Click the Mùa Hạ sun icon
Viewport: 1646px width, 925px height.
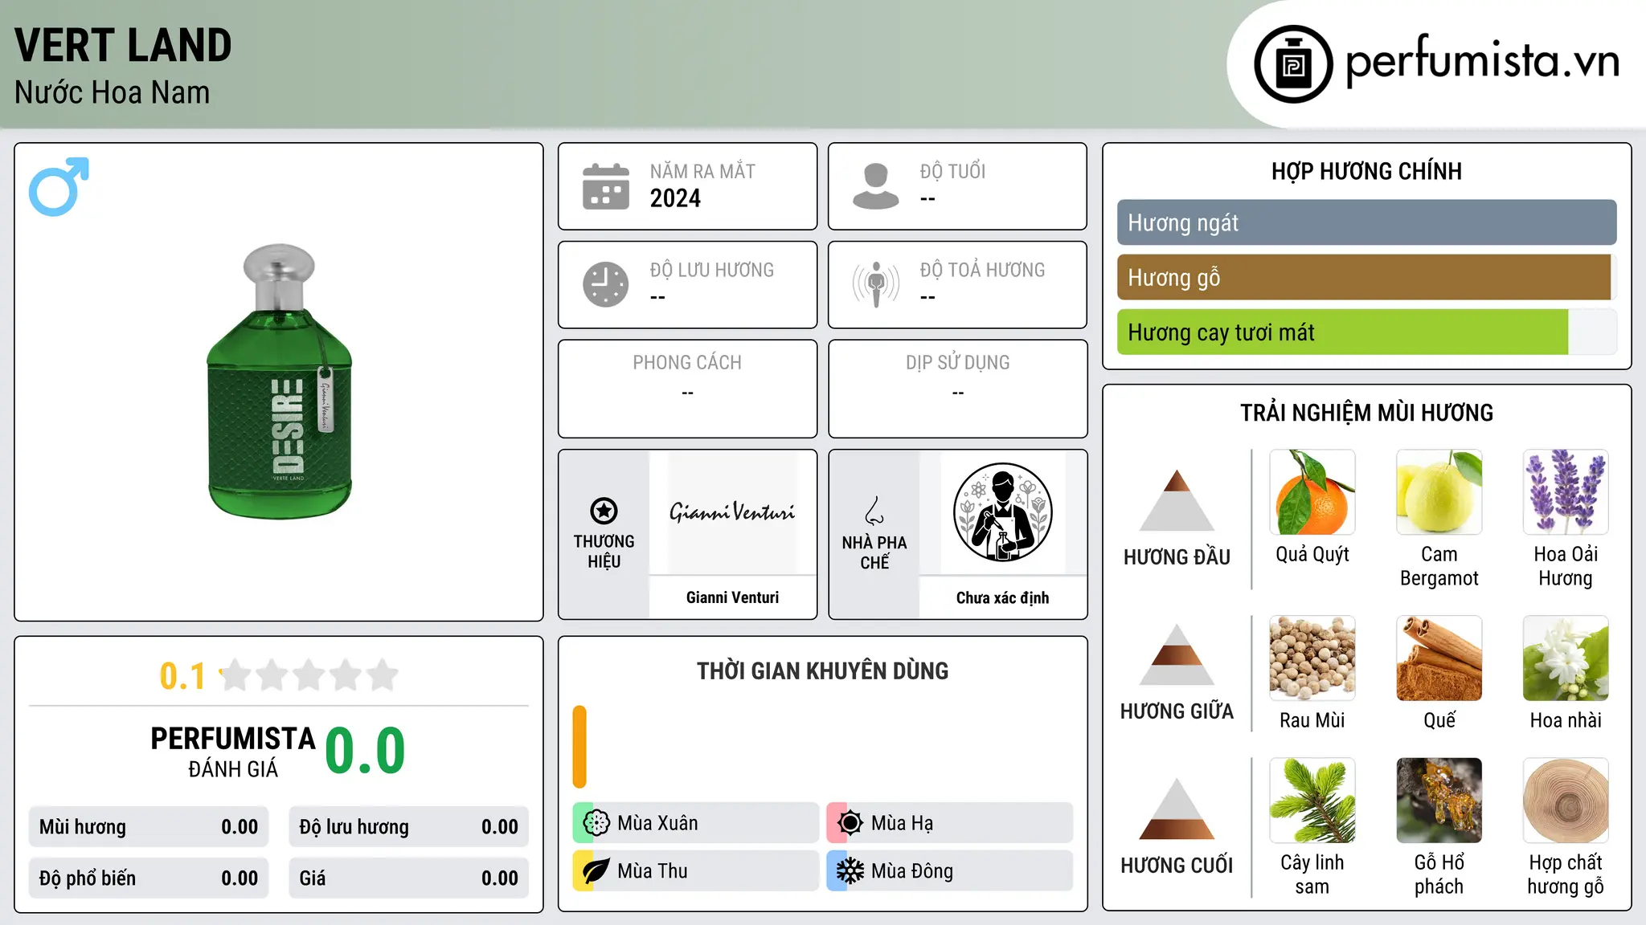tap(850, 823)
